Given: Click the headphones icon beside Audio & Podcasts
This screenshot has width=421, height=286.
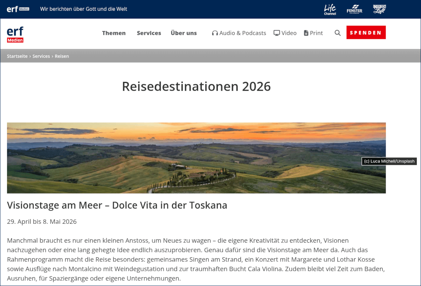Looking at the screenshot, I should [214, 33].
